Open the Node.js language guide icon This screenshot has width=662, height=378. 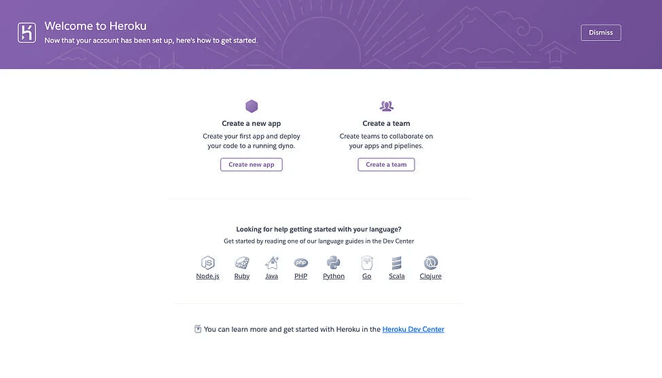[207, 263]
